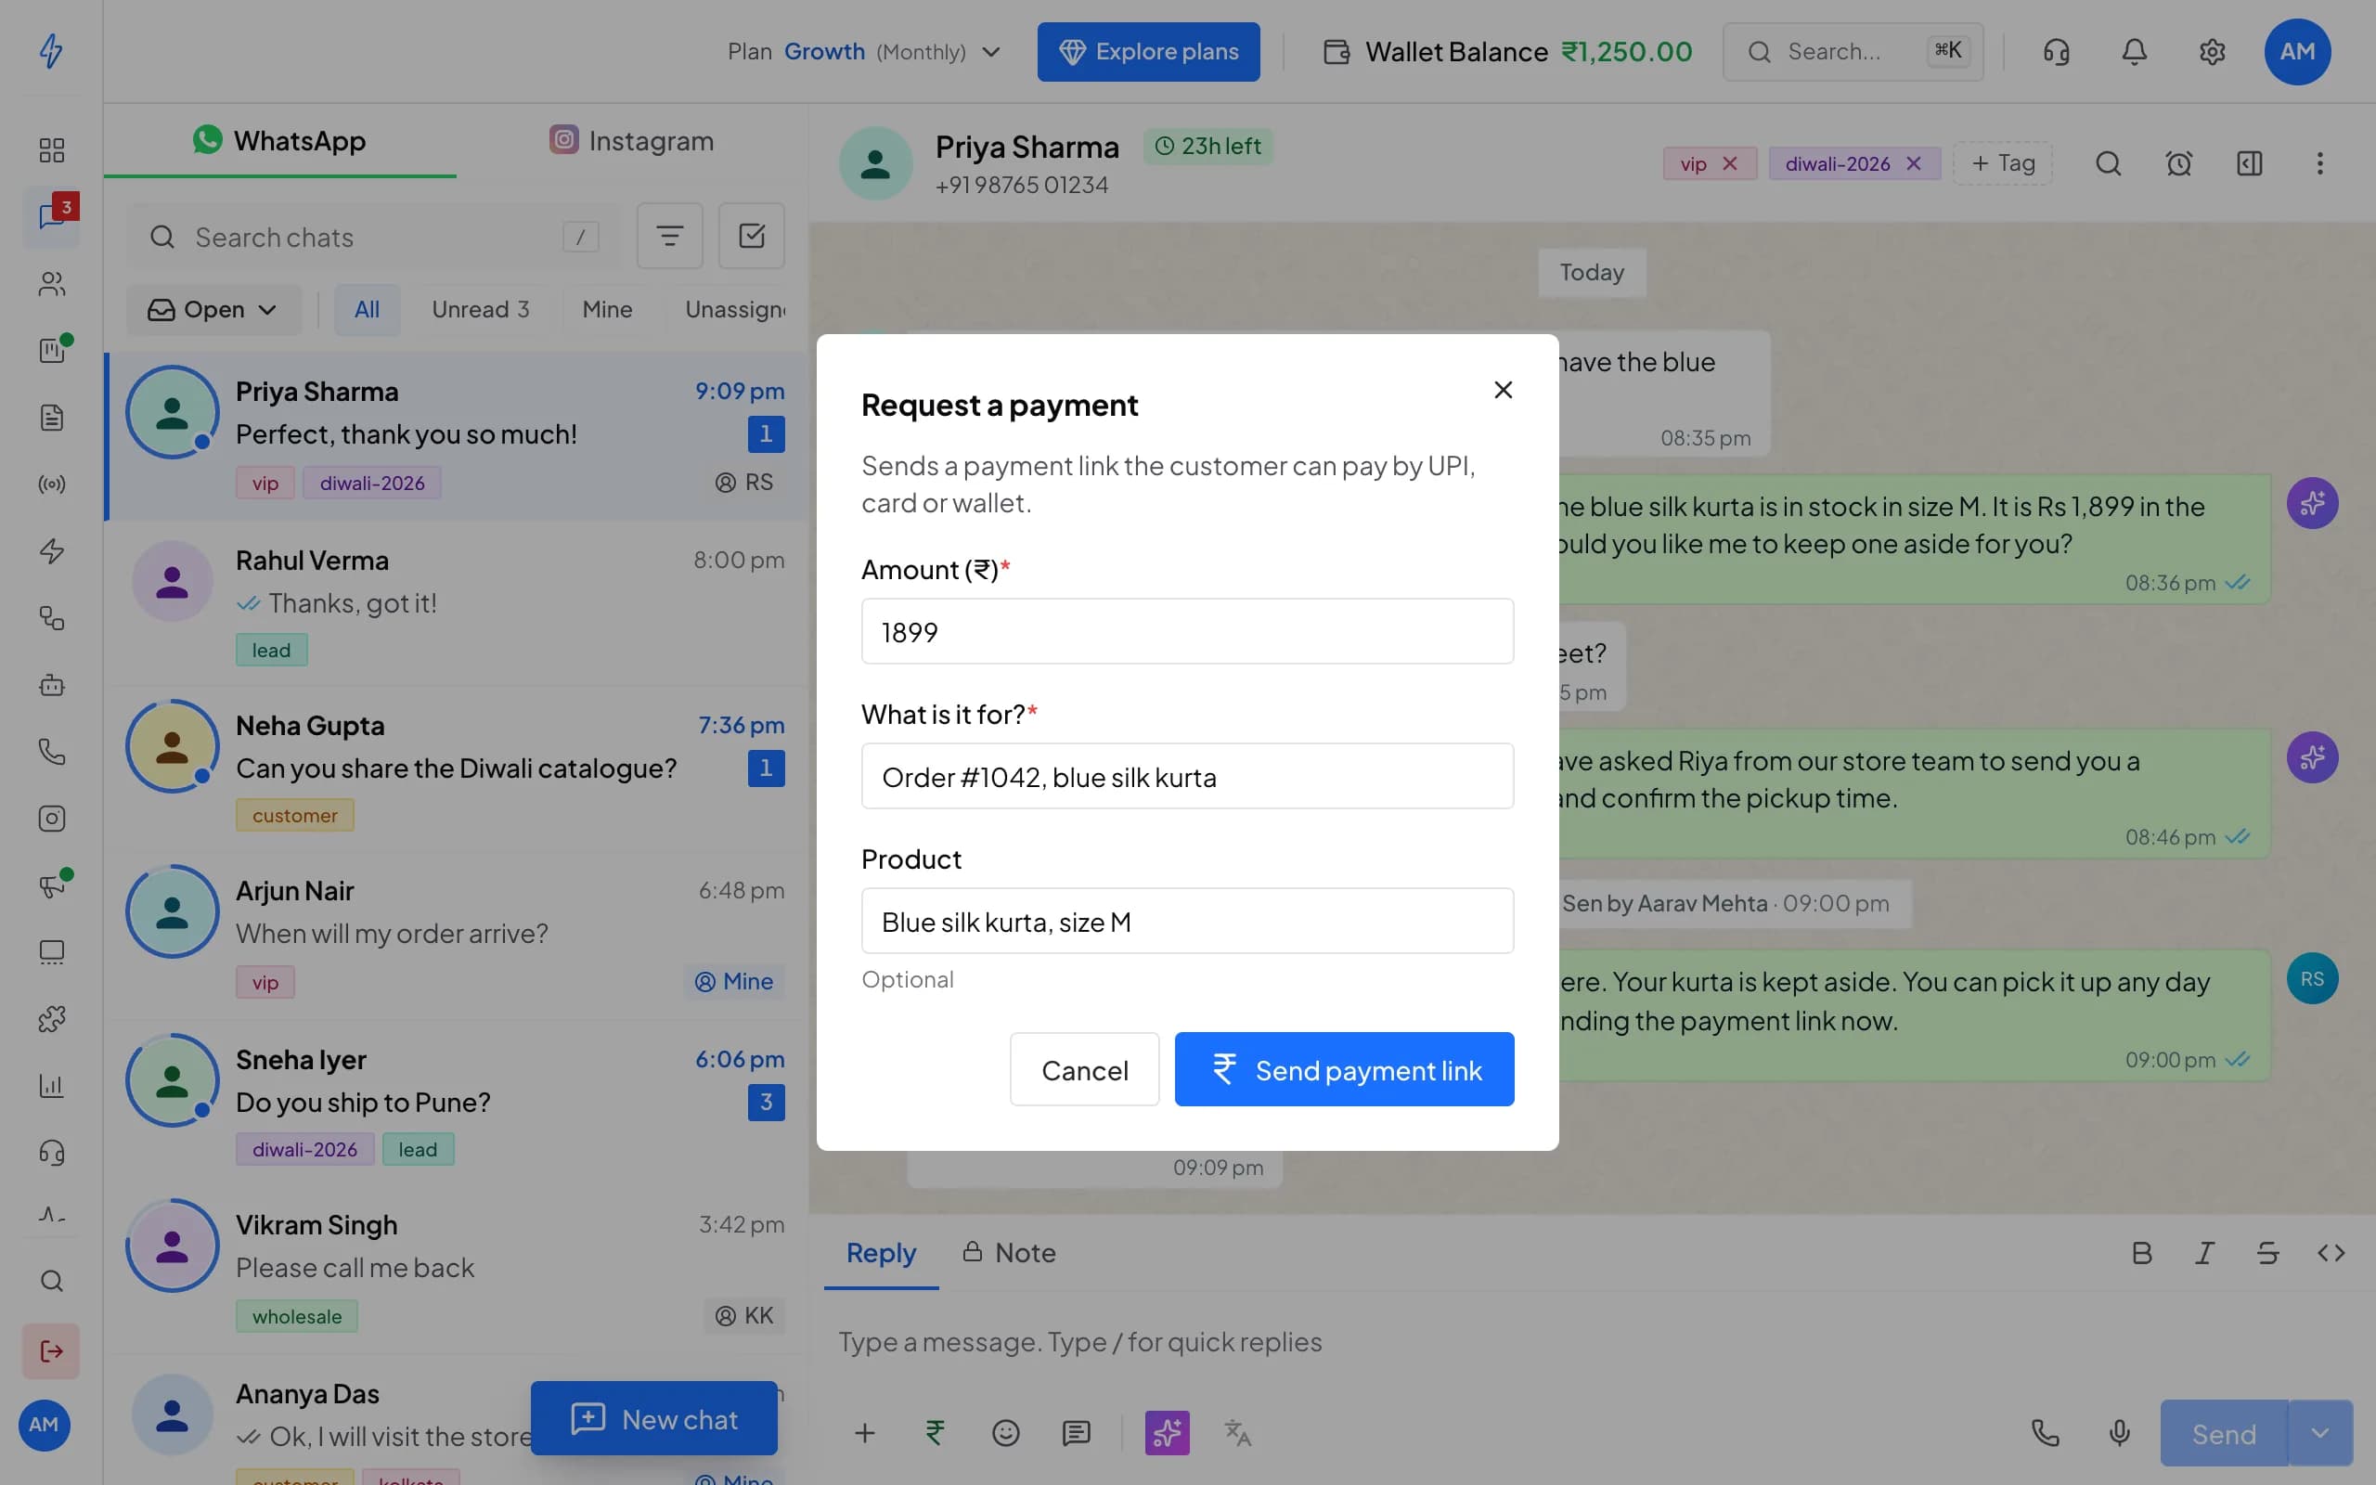Open notifications bell icon
This screenshot has width=2376, height=1485.
(2135, 52)
